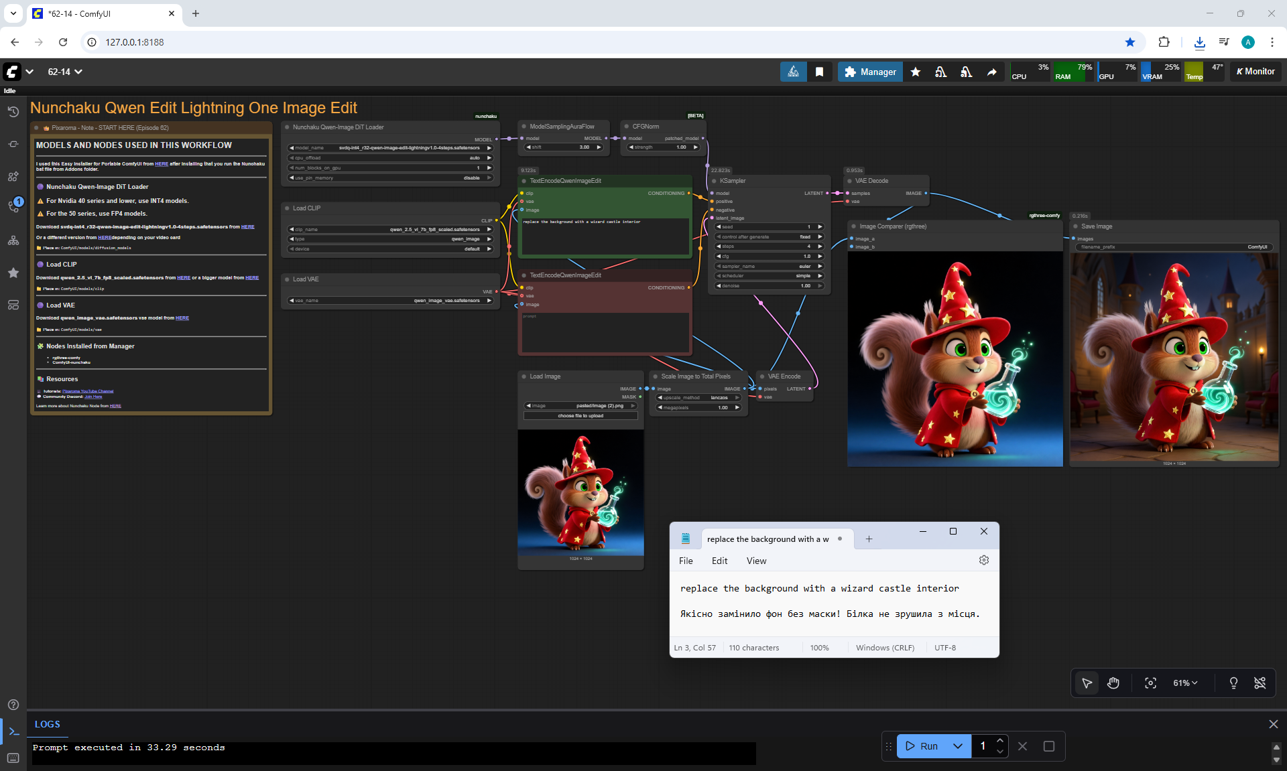1287x771 pixels.
Task: Click choose file to upload button
Action: (x=580, y=415)
